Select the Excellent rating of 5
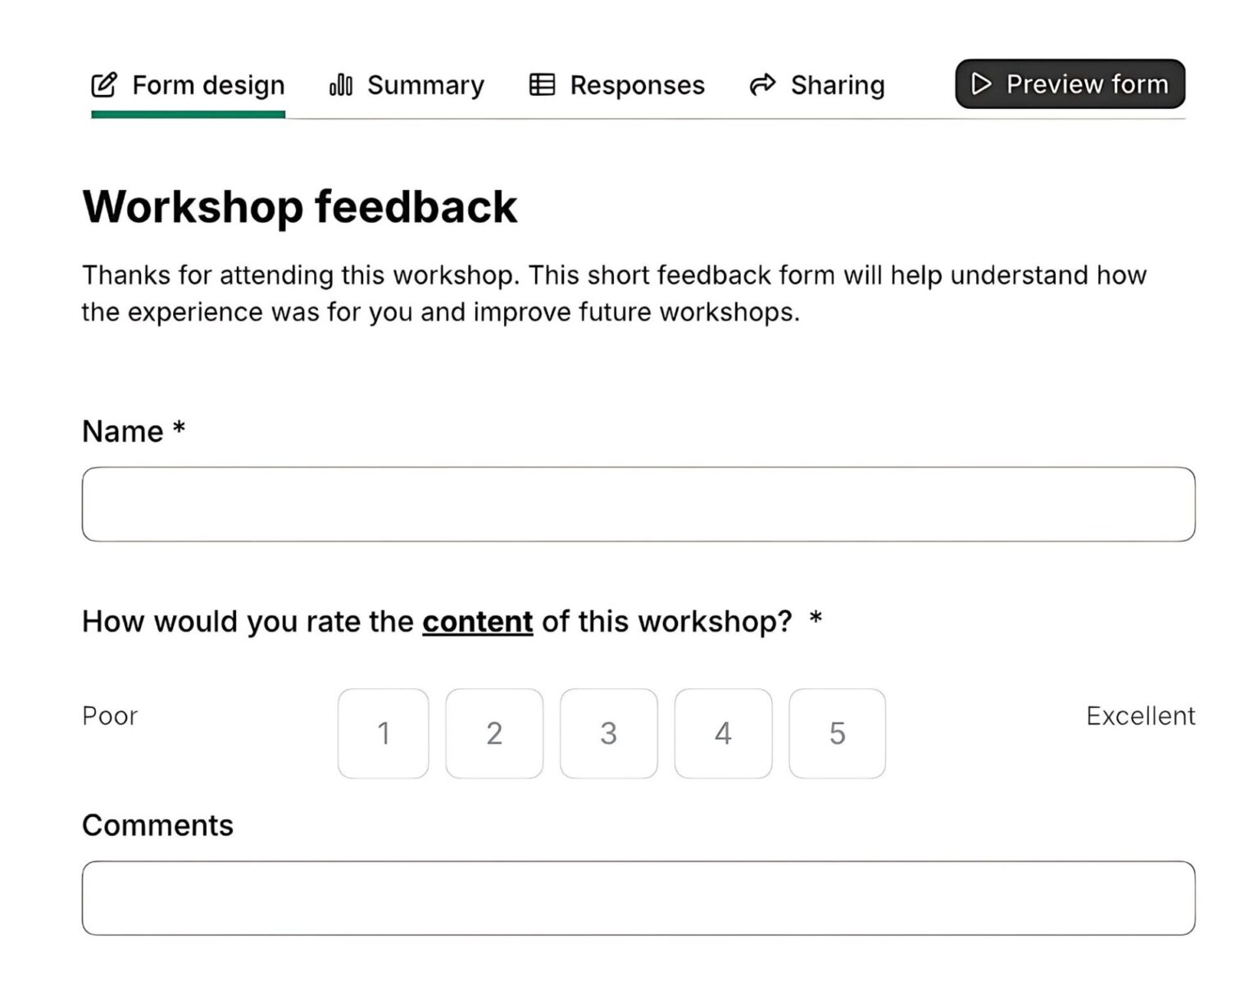 (x=837, y=733)
